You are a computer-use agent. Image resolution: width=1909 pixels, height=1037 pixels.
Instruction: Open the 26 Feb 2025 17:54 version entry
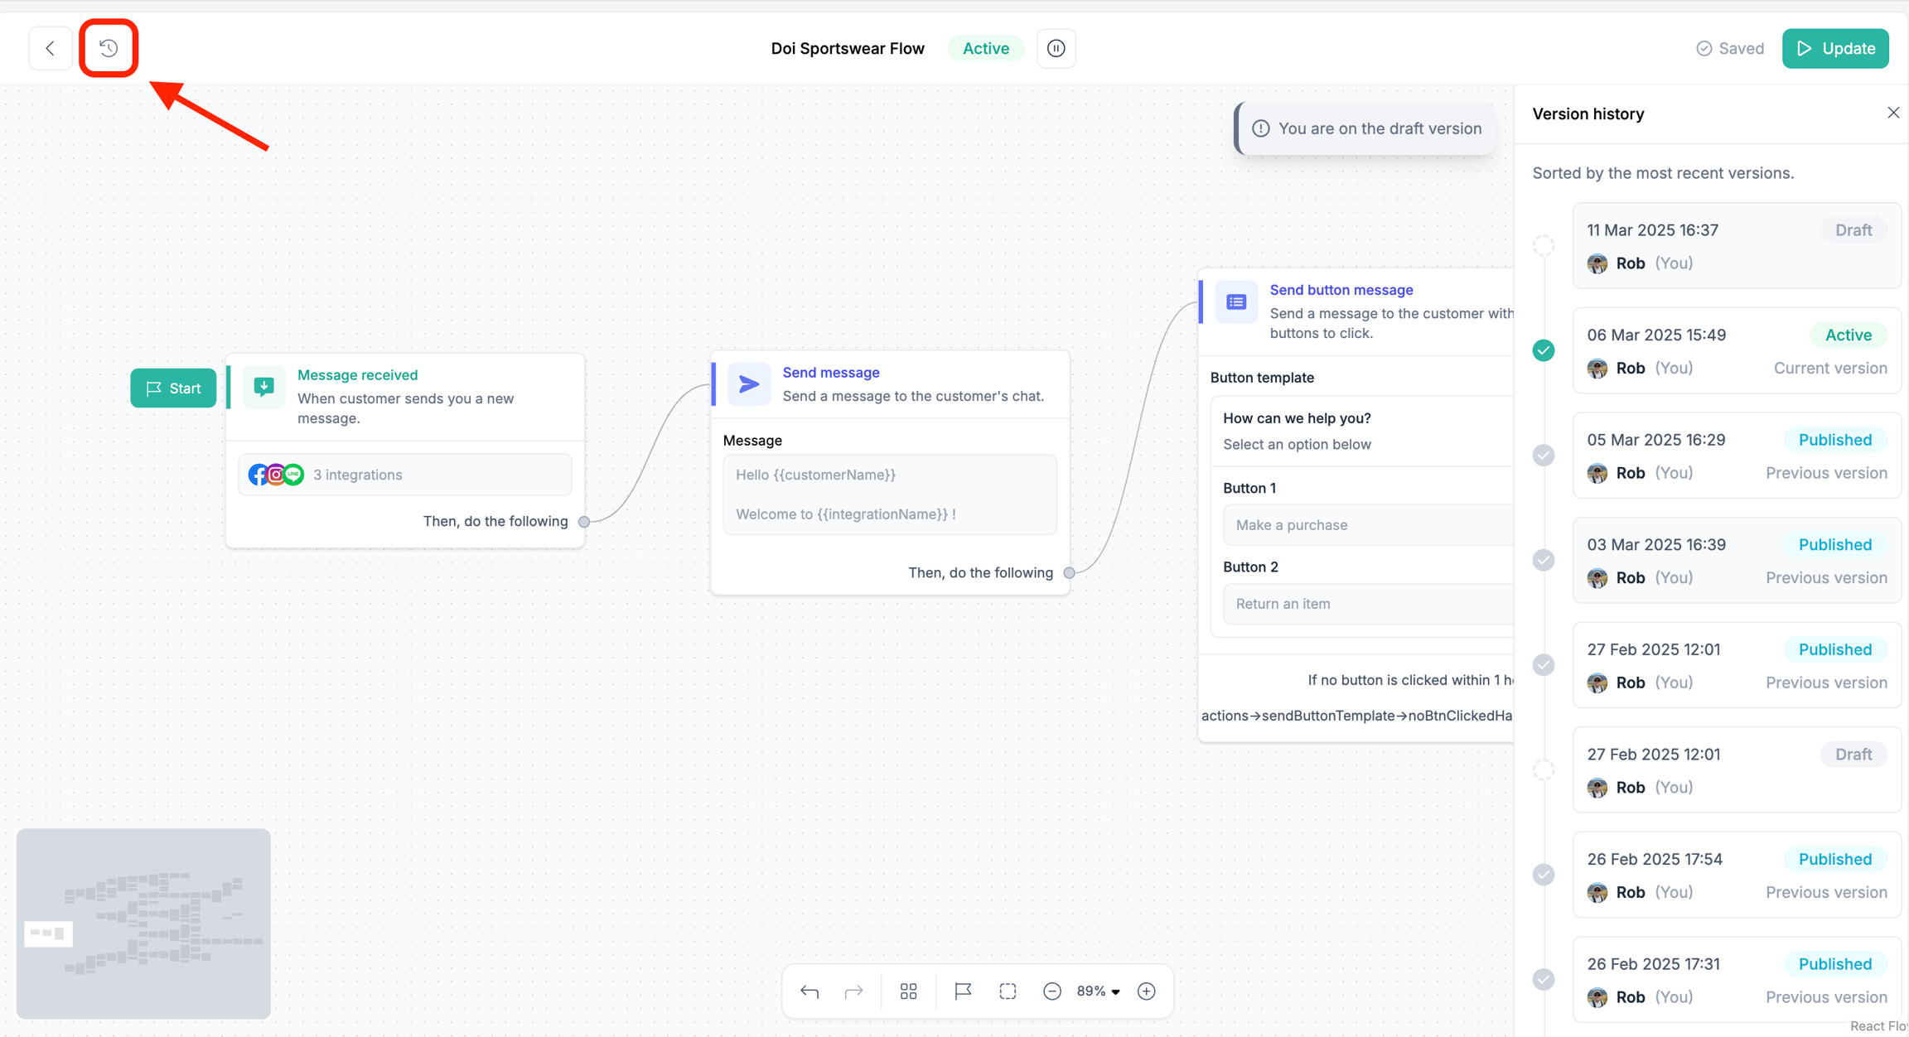[1736, 875]
